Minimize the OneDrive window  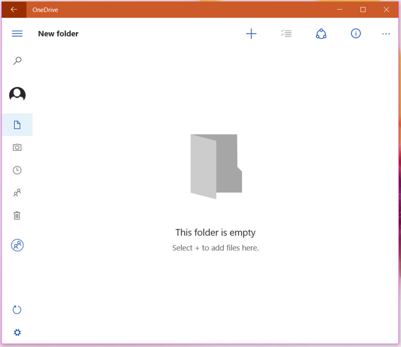click(x=340, y=9)
